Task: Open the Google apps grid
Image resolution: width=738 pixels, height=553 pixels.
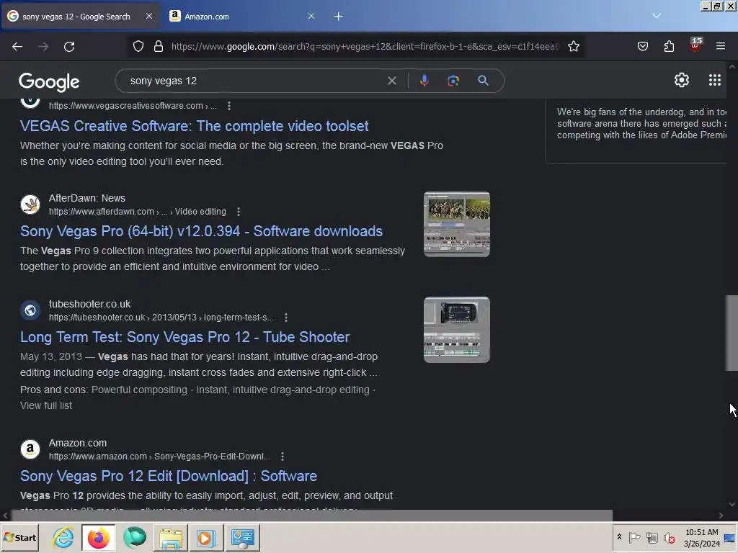Action: click(715, 81)
